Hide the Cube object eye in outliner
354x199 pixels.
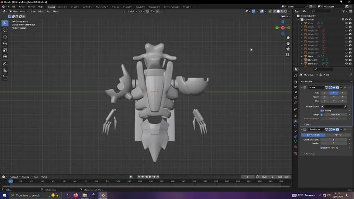click(x=346, y=23)
